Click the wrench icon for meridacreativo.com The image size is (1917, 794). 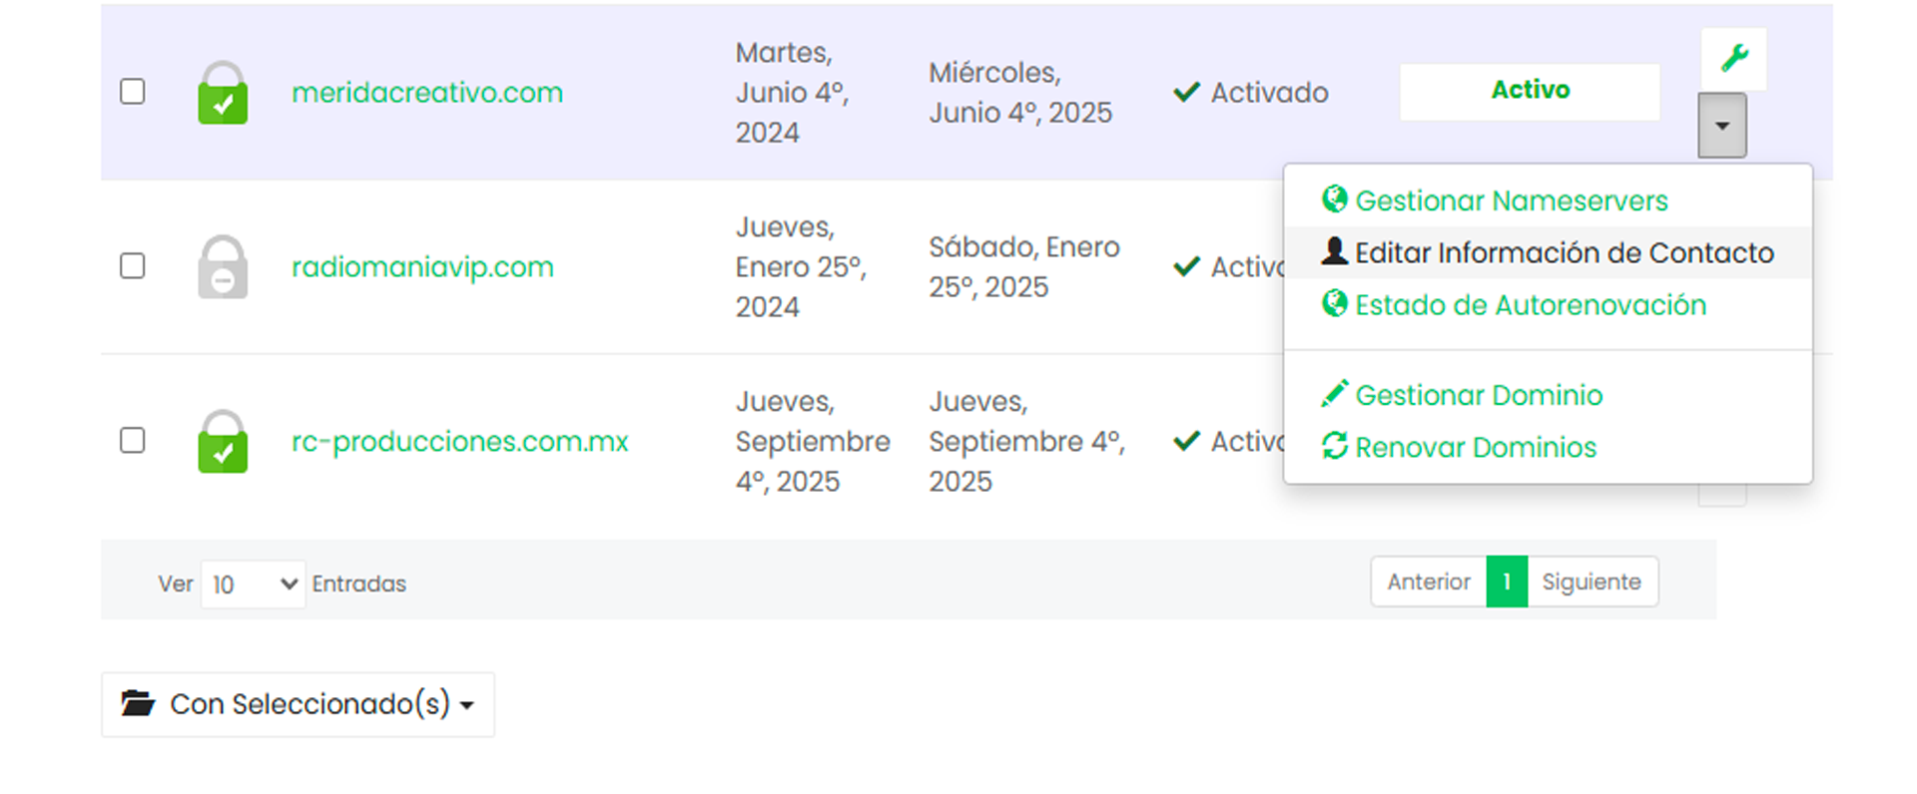[1734, 58]
